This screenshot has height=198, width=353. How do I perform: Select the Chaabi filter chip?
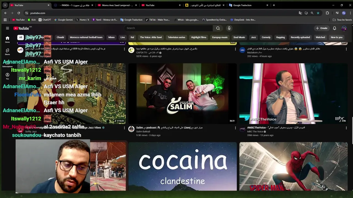click(x=60, y=37)
